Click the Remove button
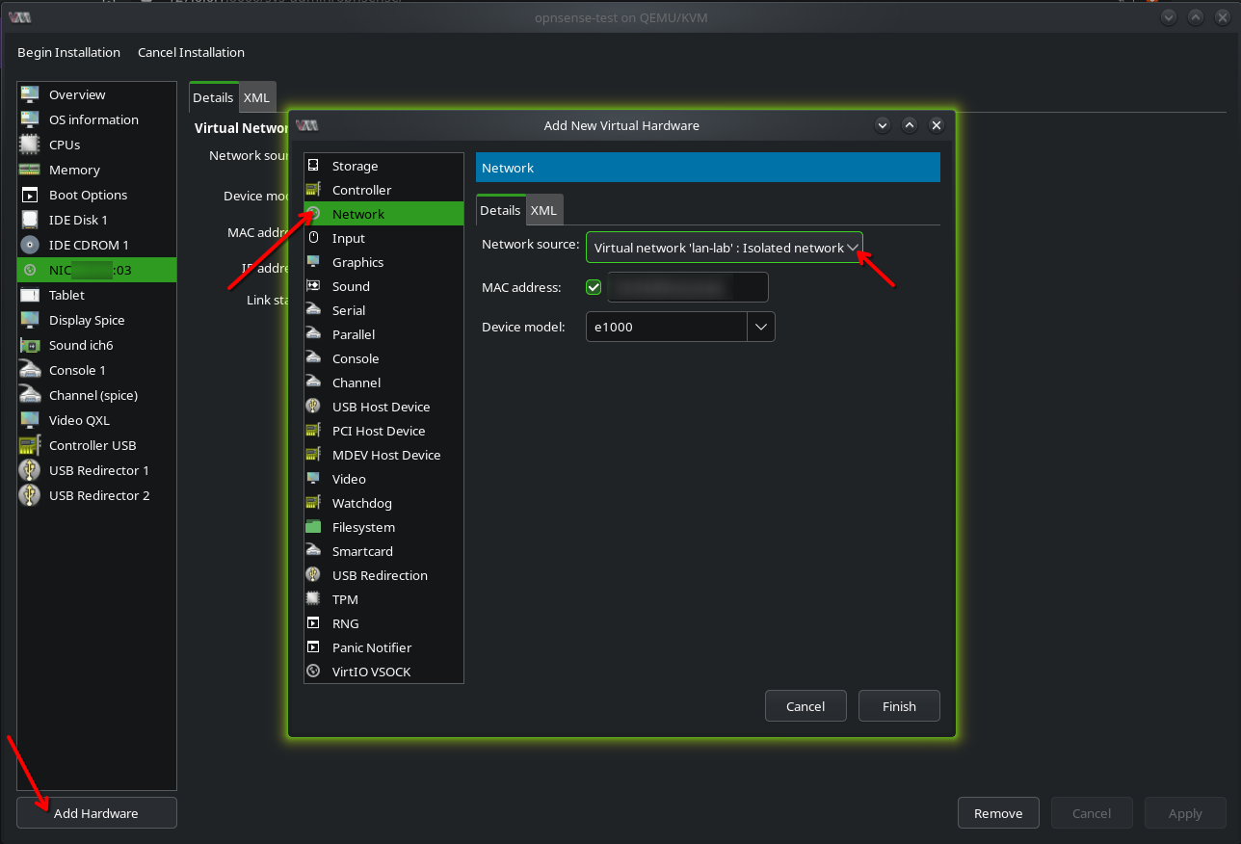Viewport: 1241px width, 844px height. click(997, 813)
